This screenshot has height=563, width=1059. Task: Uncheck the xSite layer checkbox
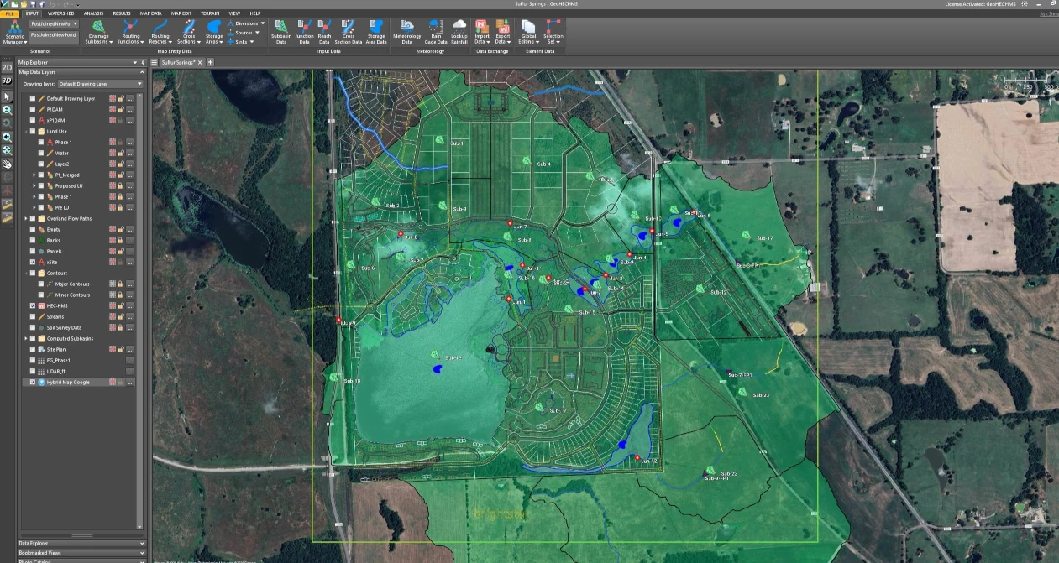(33, 263)
